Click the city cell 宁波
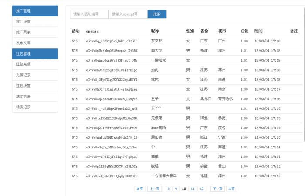Viewport: 305px width, 196px height. point(222,137)
